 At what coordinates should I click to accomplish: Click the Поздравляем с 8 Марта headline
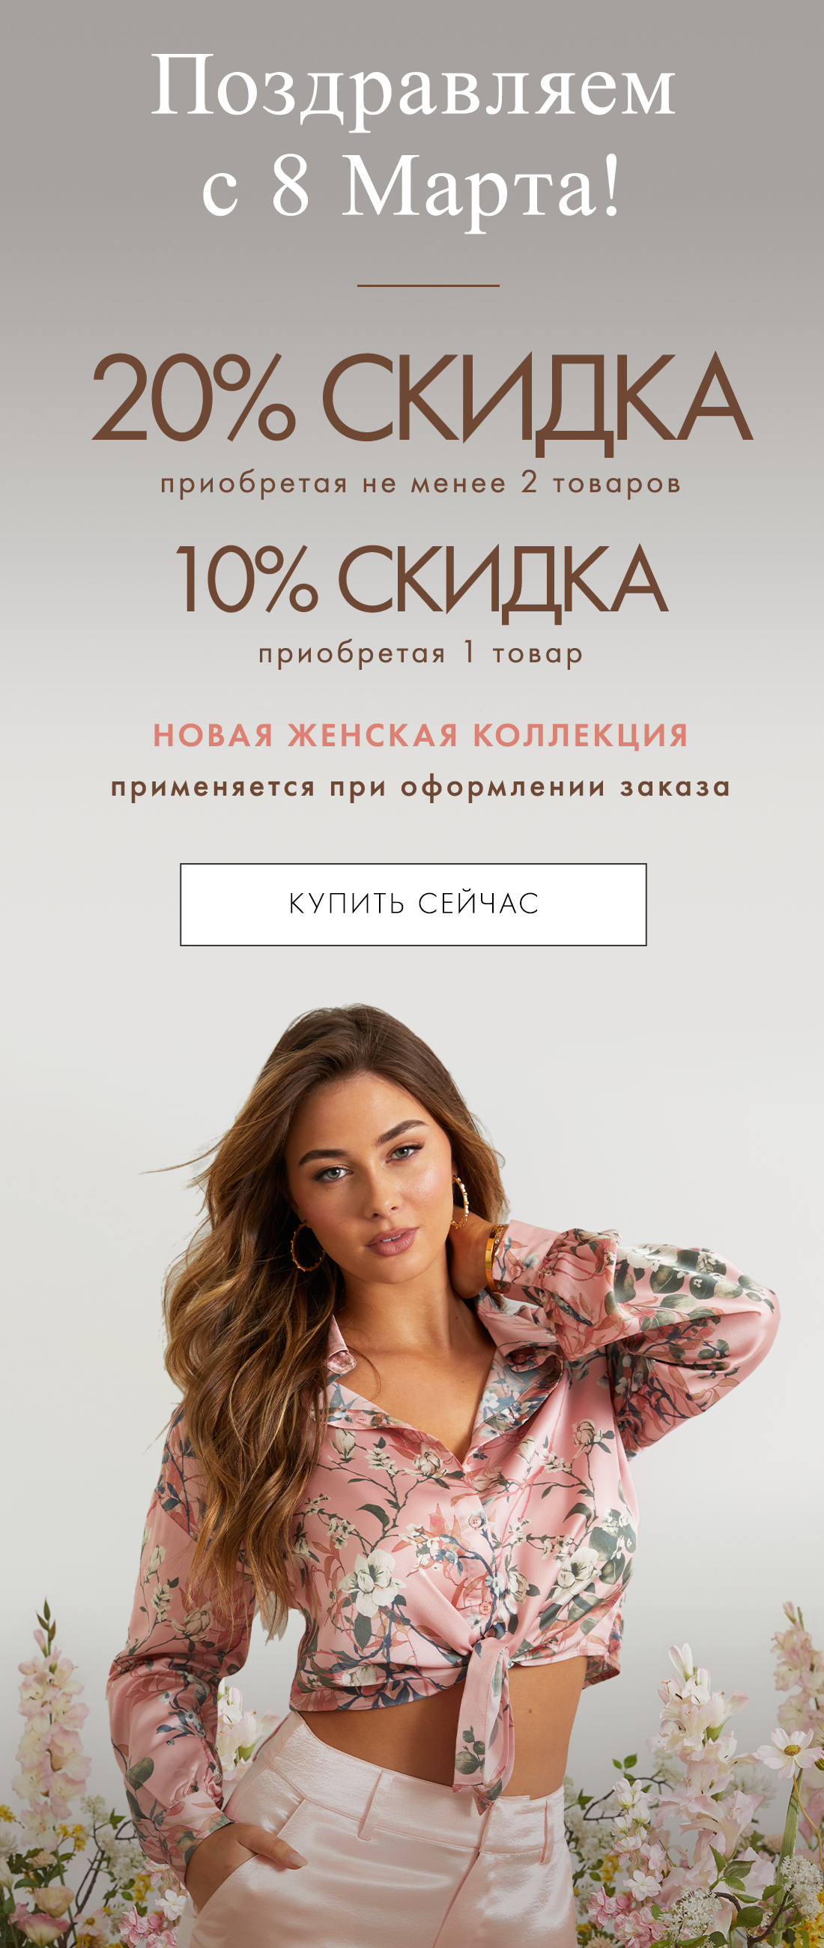(x=413, y=136)
